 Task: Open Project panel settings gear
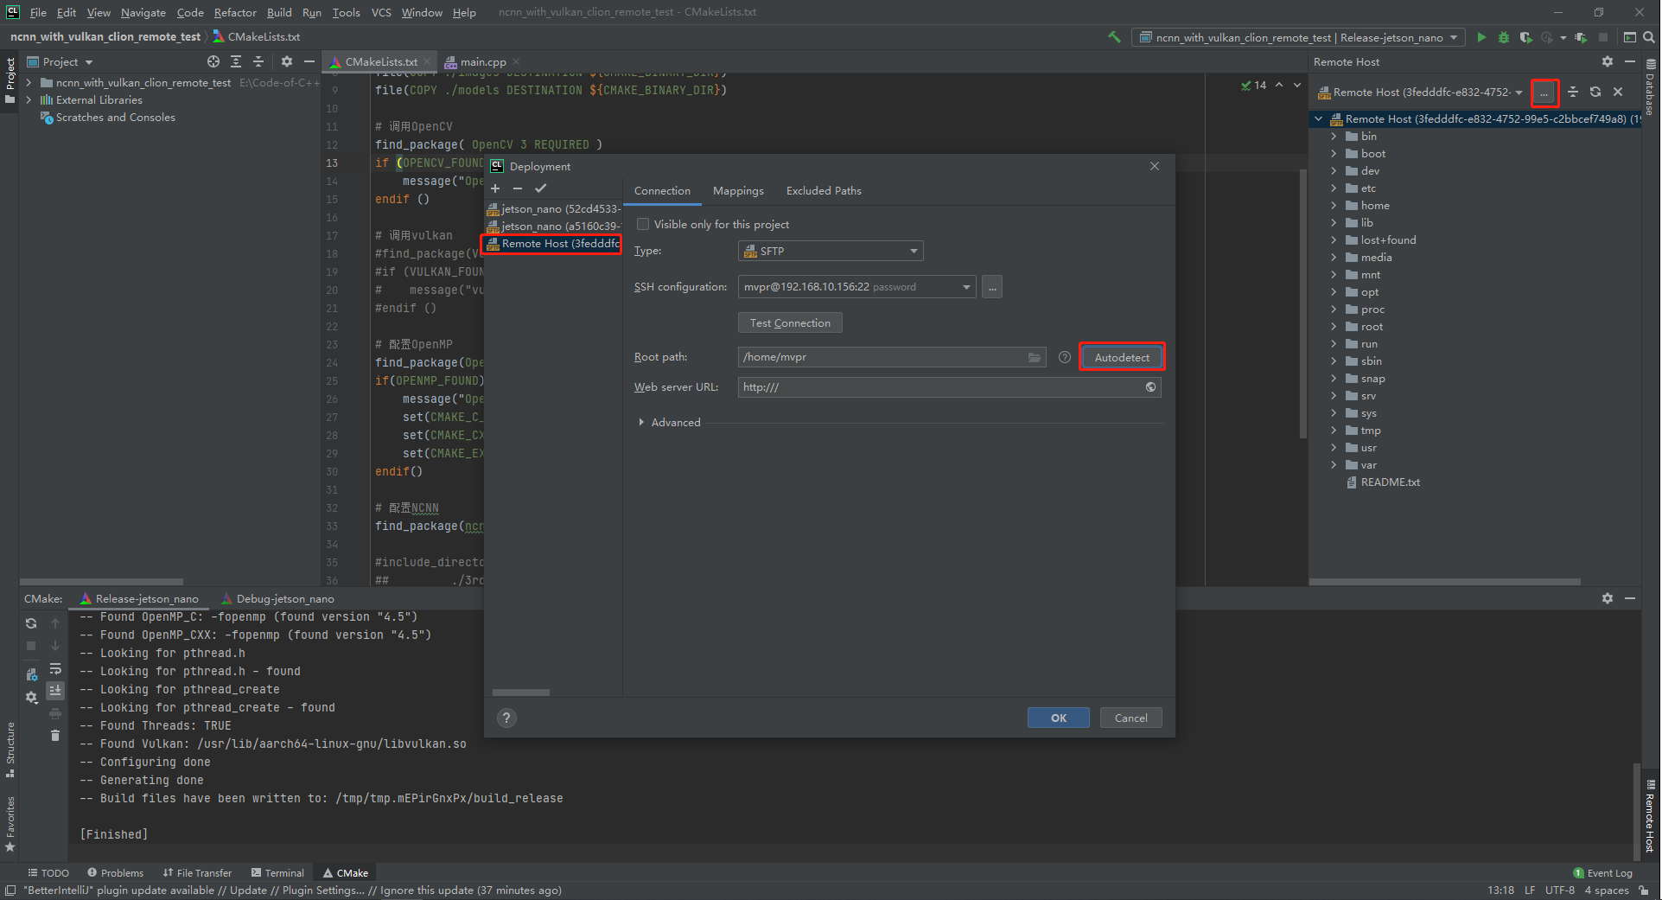287,61
